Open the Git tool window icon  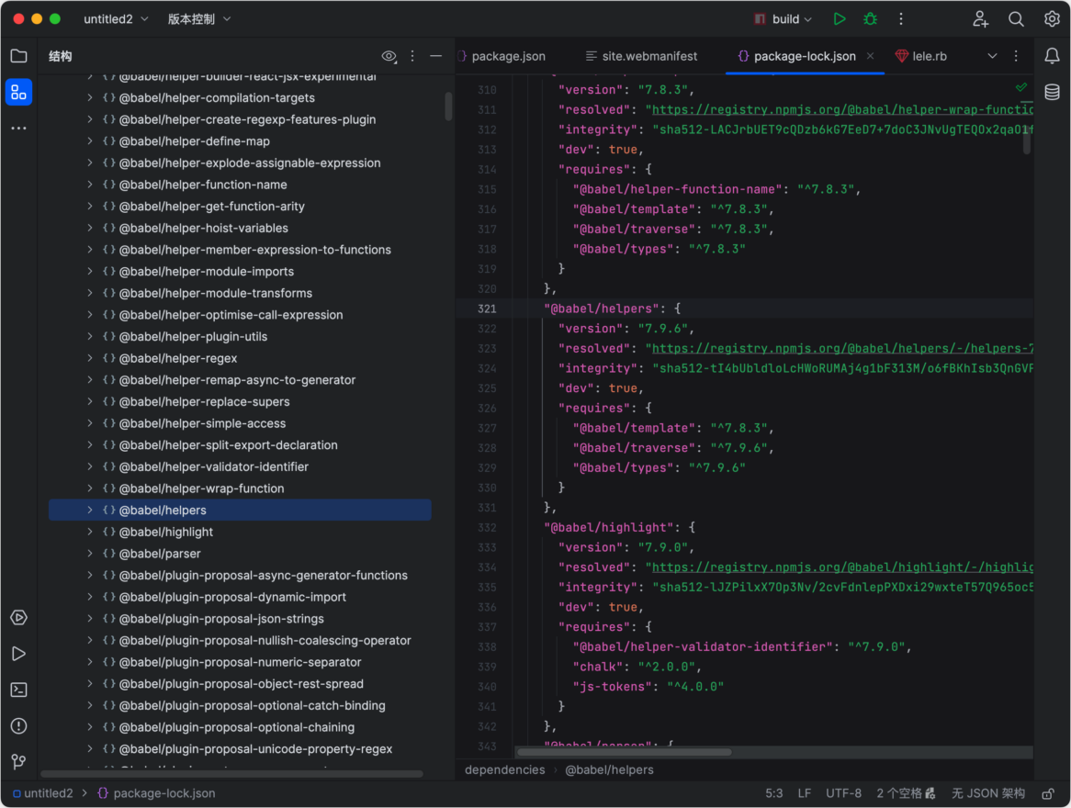(19, 761)
